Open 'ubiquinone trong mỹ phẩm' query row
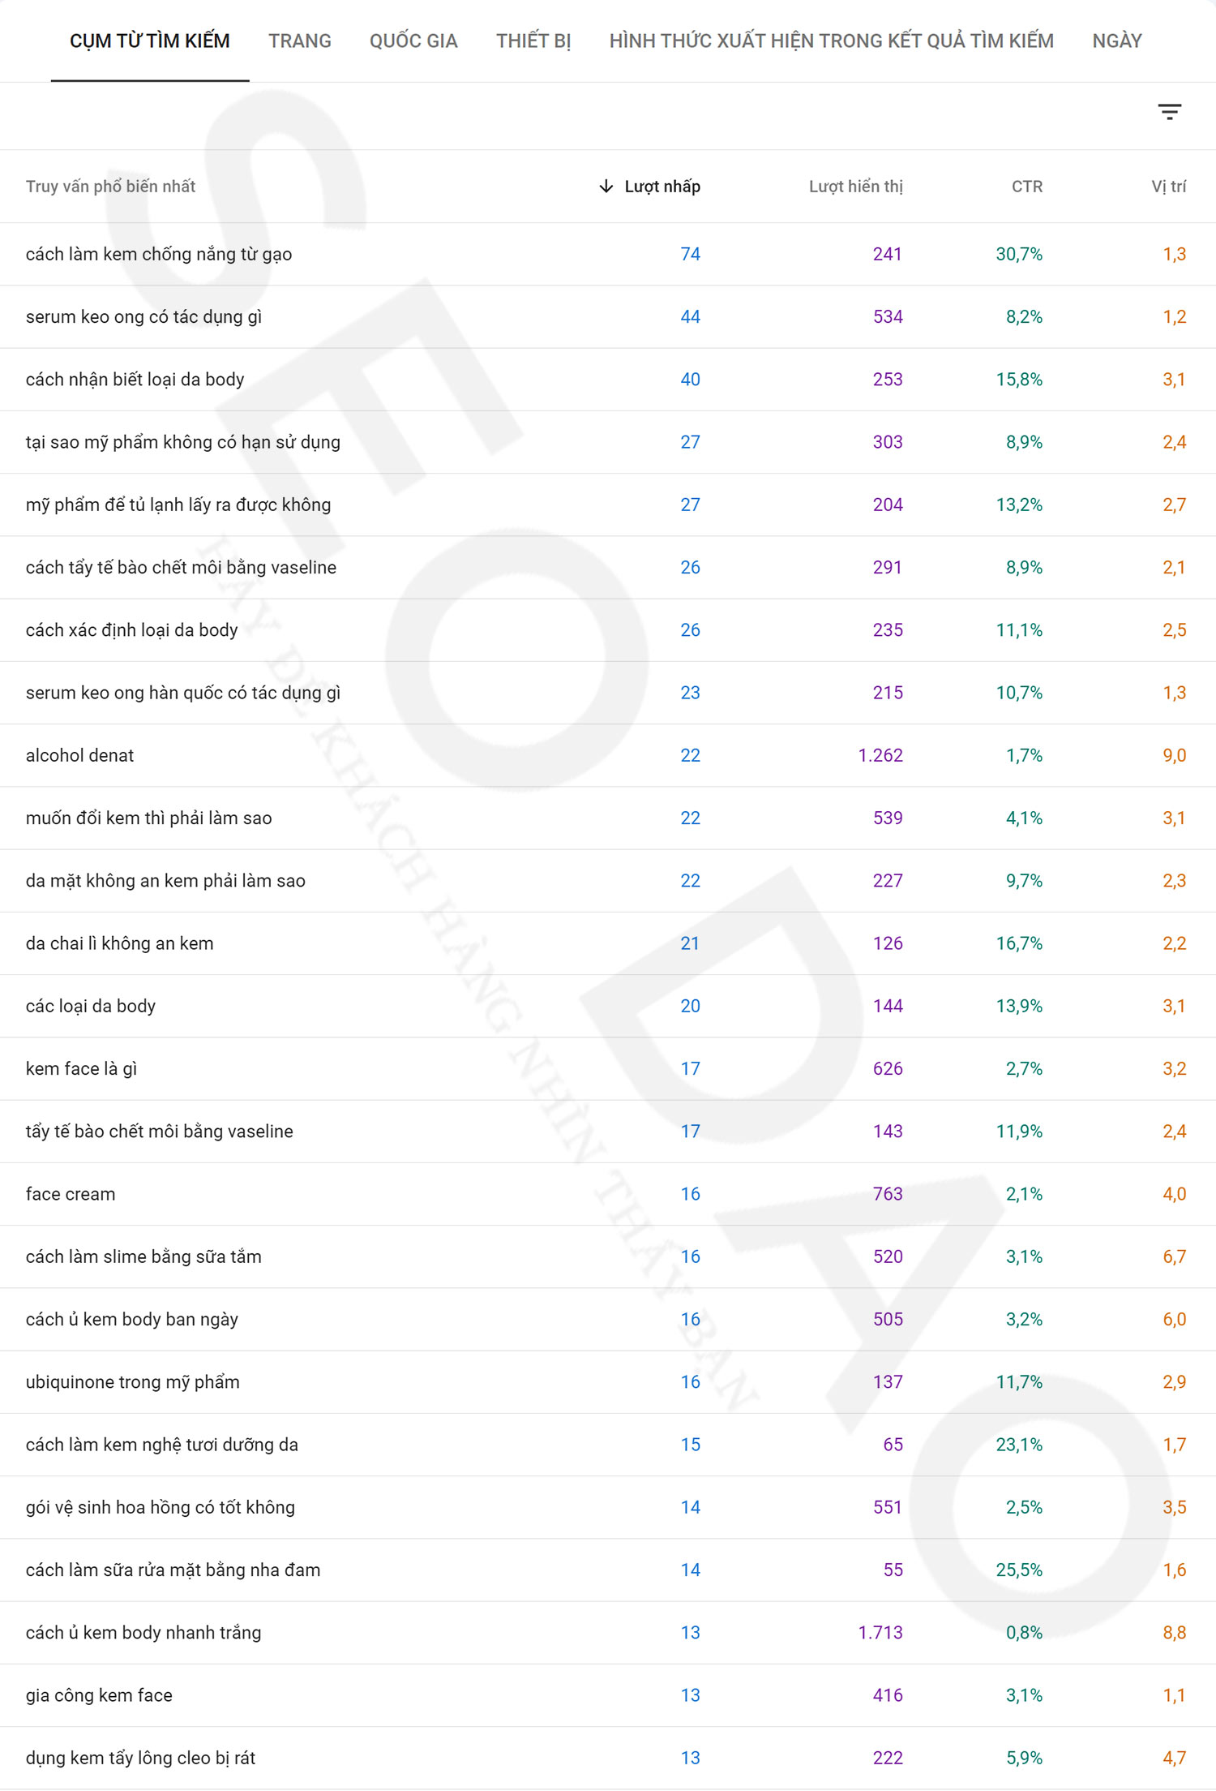Image resolution: width=1216 pixels, height=1791 pixels. [133, 1382]
